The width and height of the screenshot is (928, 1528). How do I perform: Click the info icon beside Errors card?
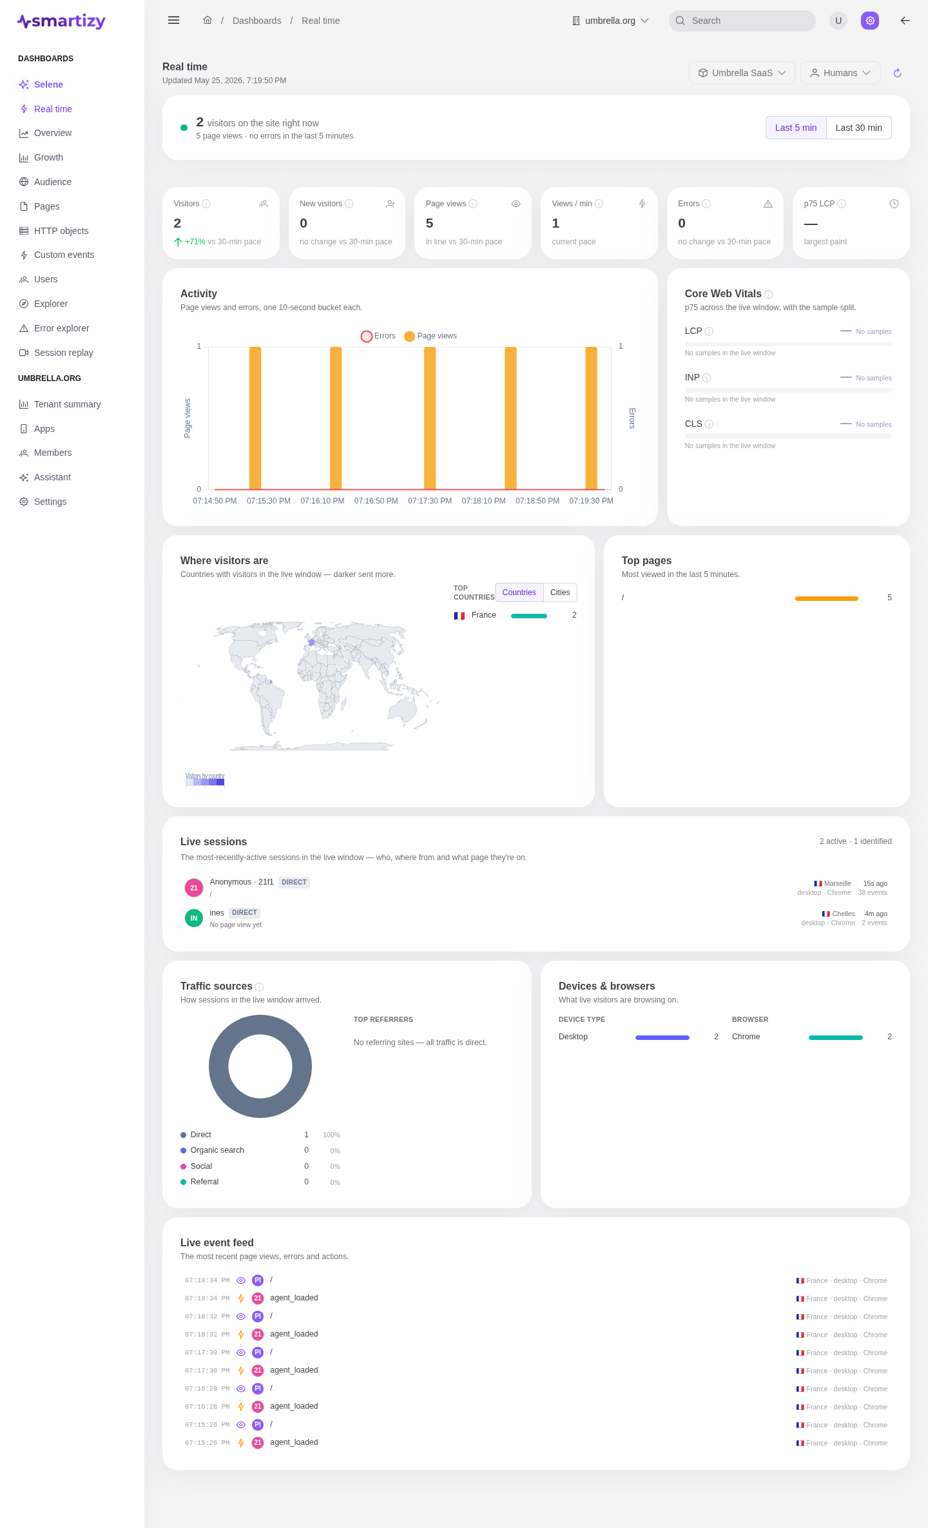click(x=706, y=204)
